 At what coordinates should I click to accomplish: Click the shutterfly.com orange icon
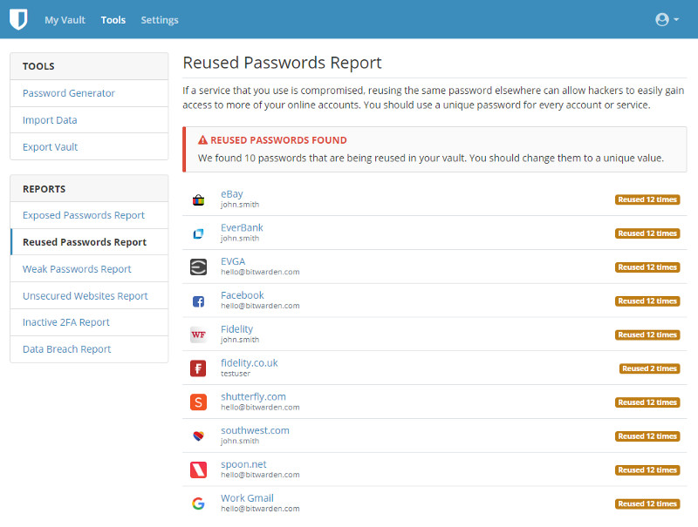pyautogui.click(x=198, y=402)
